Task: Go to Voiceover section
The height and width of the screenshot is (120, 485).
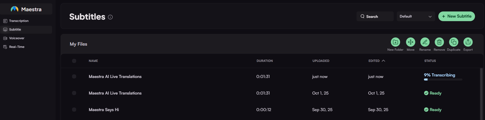Action: pos(17,38)
